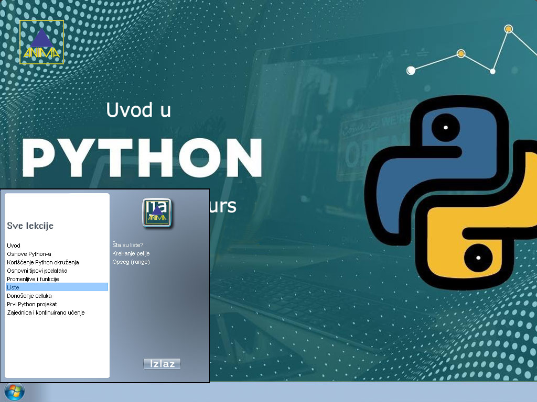Open the Uvod lesson
Screen dimensions: 537x402
click(14, 245)
